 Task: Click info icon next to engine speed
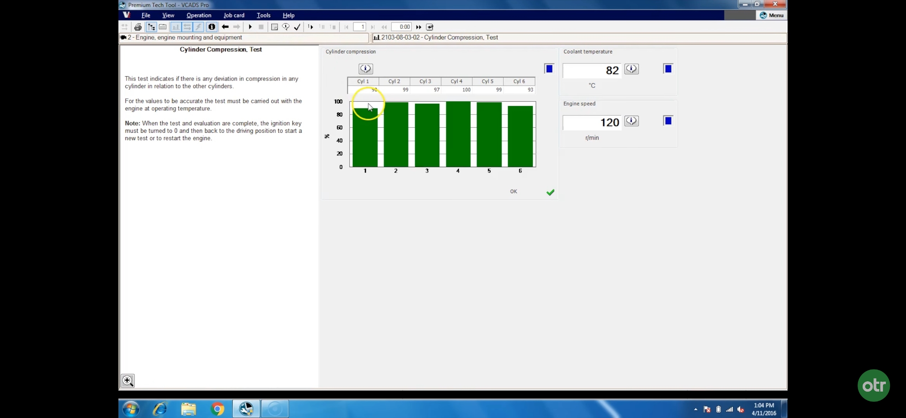pyautogui.click(x=631, y=121)
